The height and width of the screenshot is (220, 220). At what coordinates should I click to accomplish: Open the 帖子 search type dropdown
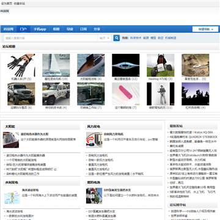105,38
